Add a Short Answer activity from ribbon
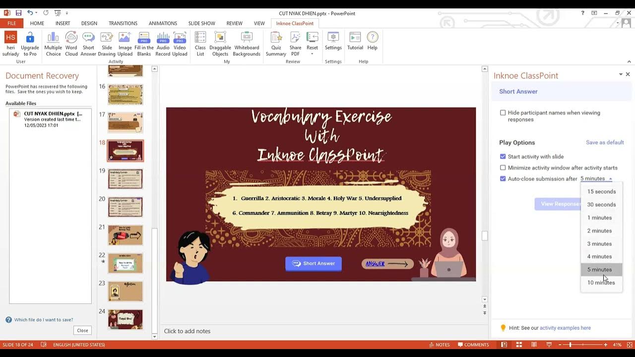Screen dimensions: 635x357 [x=88, y=44]
